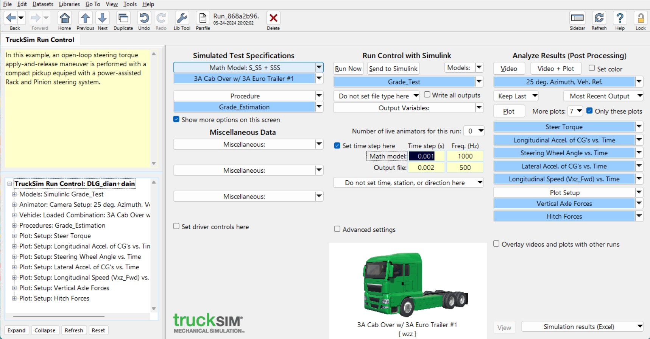Click Send to Simulink button
The width and height of the screenshot is (650, 339).
(393, 69)
